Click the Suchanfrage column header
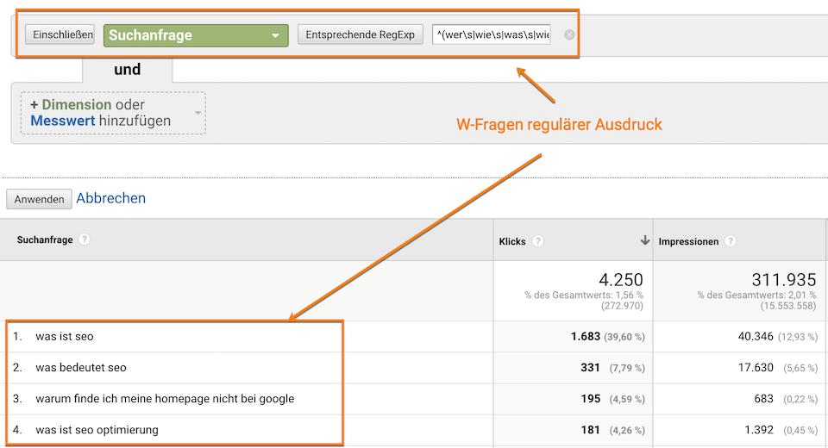This screenshot has height=448, width=828. tap(45, 240)
